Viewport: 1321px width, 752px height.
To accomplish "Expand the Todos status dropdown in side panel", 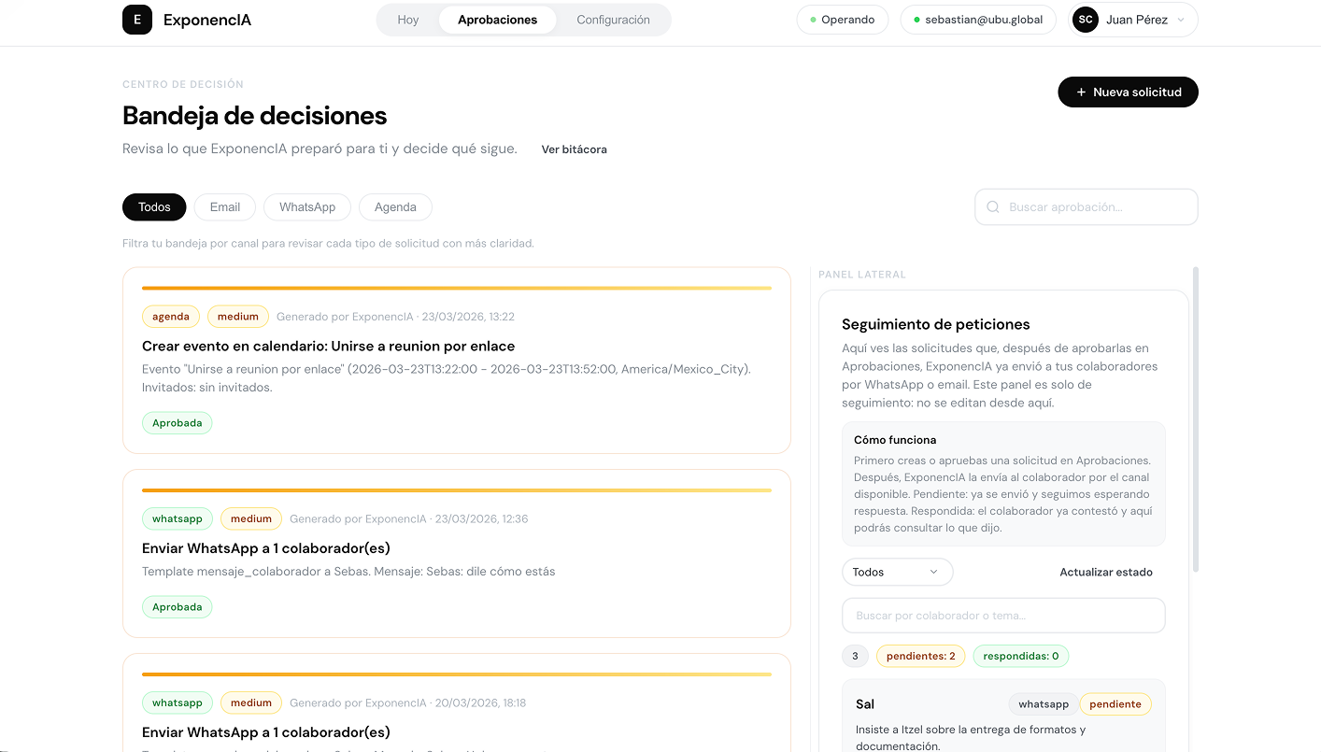I will pyautogui.click(x=897, y=572).
